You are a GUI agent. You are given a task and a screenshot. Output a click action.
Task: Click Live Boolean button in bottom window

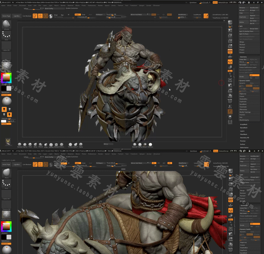click(27, 164)
